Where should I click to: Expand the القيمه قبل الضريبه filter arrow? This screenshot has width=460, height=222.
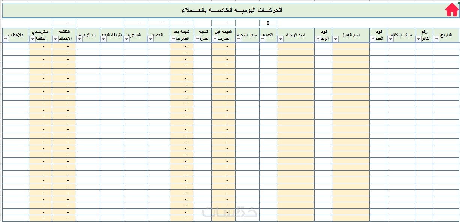(215, 39)
